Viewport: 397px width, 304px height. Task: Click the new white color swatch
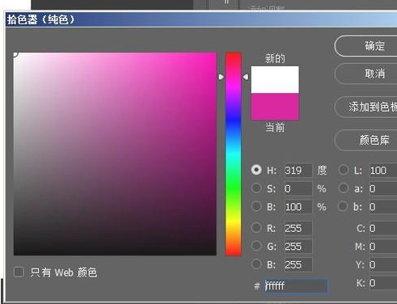point(275,80)
